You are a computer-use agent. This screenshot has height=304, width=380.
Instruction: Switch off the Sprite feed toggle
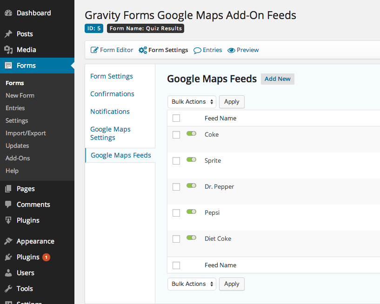191,159
